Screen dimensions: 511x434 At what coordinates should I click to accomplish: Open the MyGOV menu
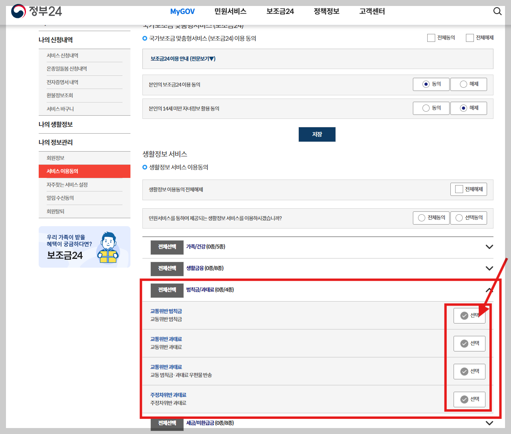182,12
